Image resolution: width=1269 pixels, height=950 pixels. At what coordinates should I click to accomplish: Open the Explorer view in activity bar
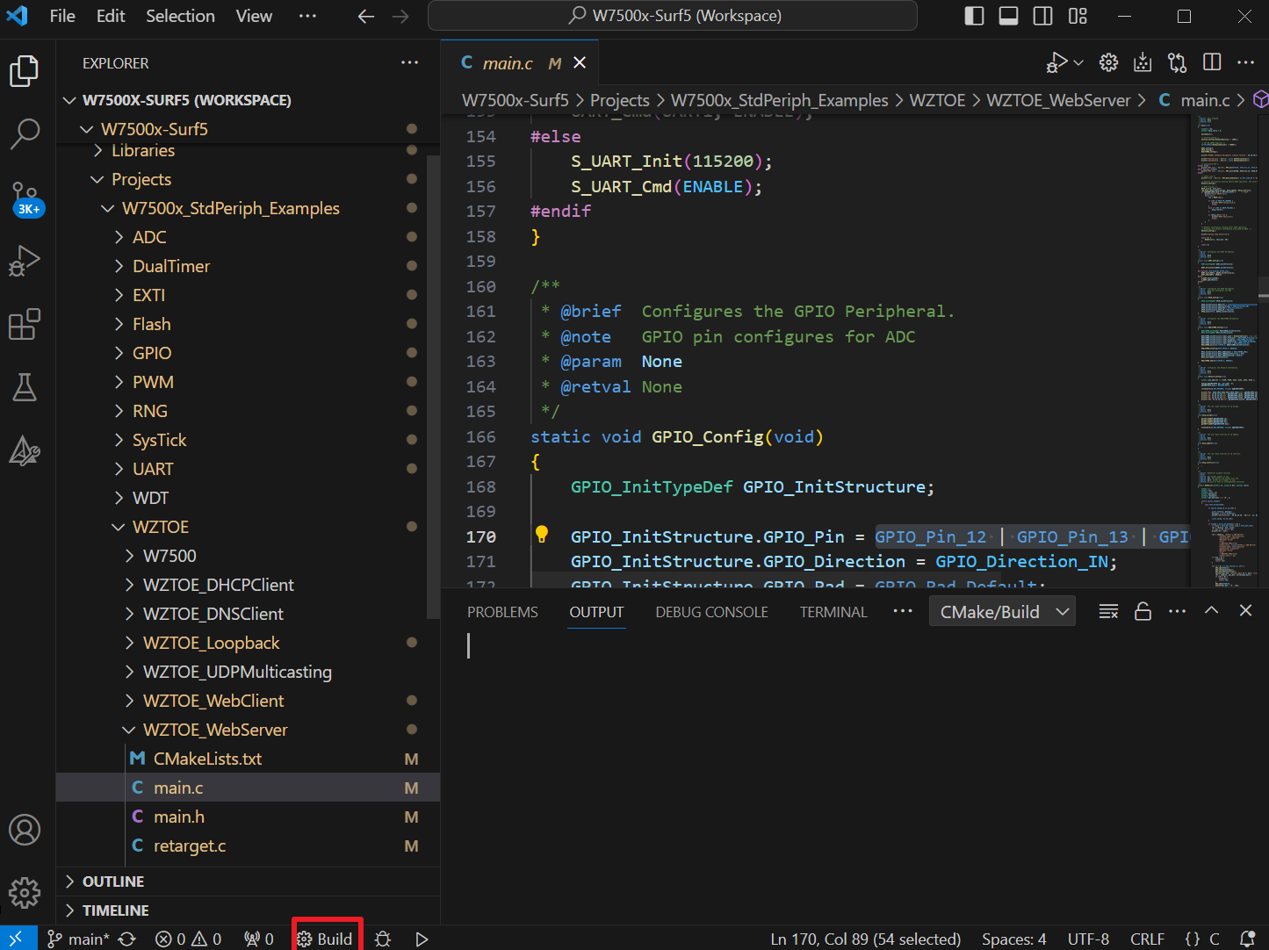coord(25,71)
